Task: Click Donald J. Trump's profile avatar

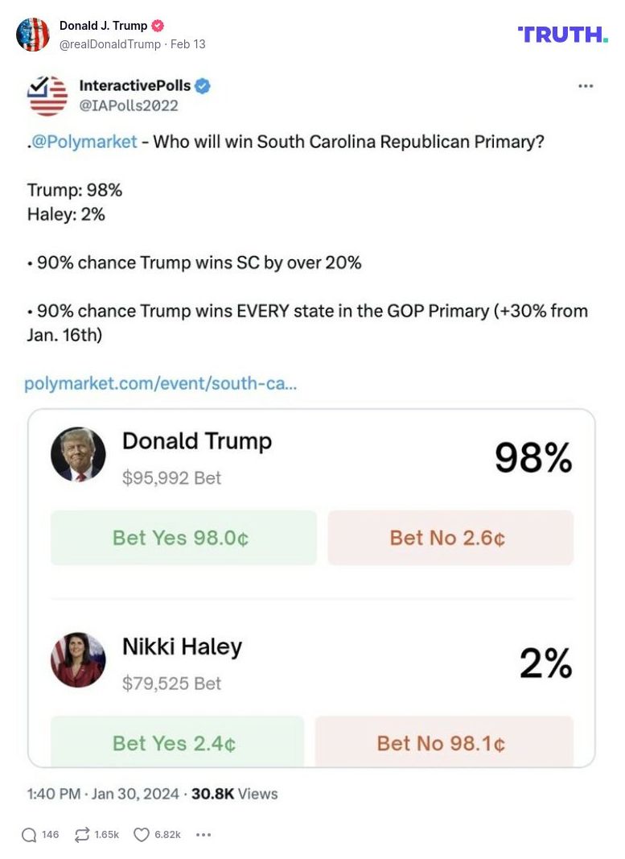Action: (33, 34)
